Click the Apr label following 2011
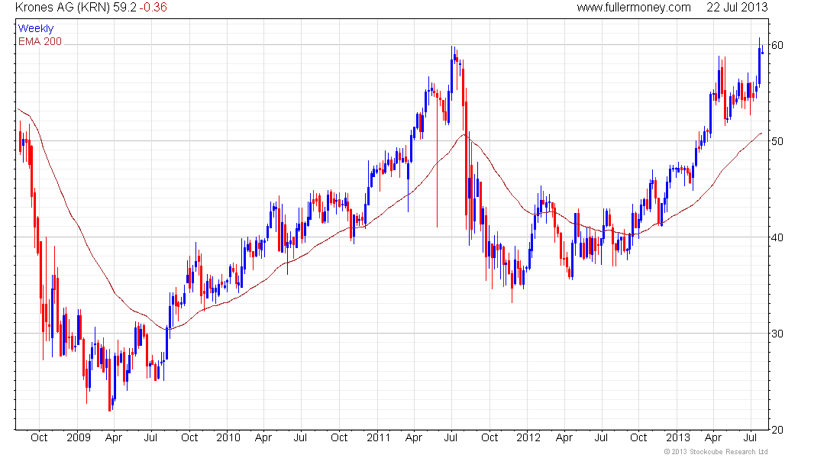 414,437
